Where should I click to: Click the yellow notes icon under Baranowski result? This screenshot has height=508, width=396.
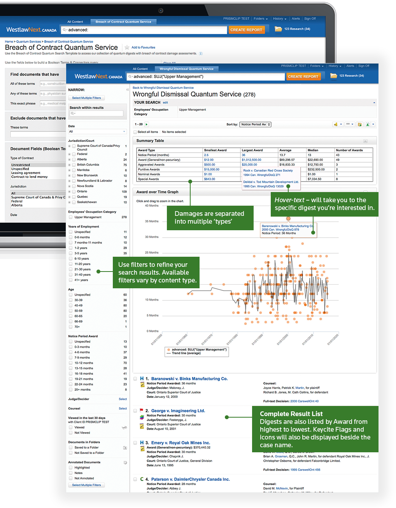(142, 385)
